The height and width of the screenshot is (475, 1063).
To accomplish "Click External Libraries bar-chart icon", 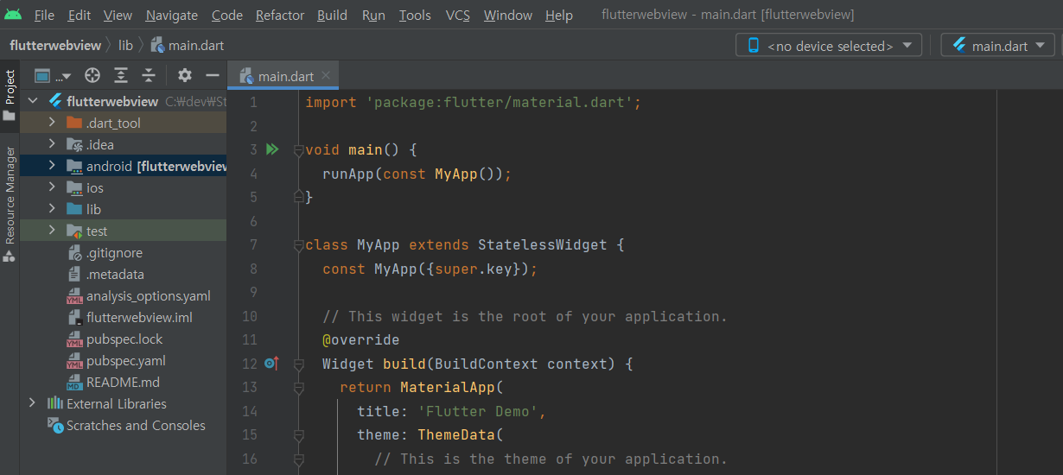I will tap(55, 403).
